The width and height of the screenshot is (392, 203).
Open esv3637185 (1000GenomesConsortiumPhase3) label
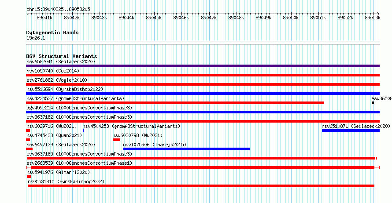point(79,154)
